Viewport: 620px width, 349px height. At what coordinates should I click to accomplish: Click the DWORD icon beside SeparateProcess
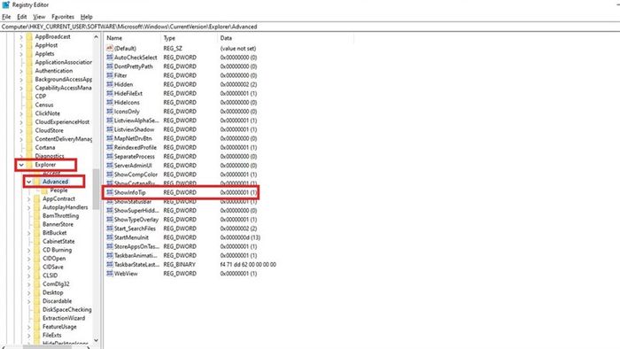(110, 157)
